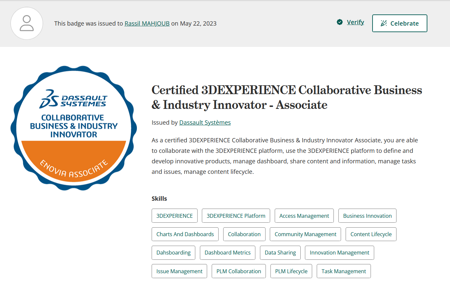Open the Business Innovation skill tag
Image resolution: width=450 pixels, height=286 pixels.
367,216
